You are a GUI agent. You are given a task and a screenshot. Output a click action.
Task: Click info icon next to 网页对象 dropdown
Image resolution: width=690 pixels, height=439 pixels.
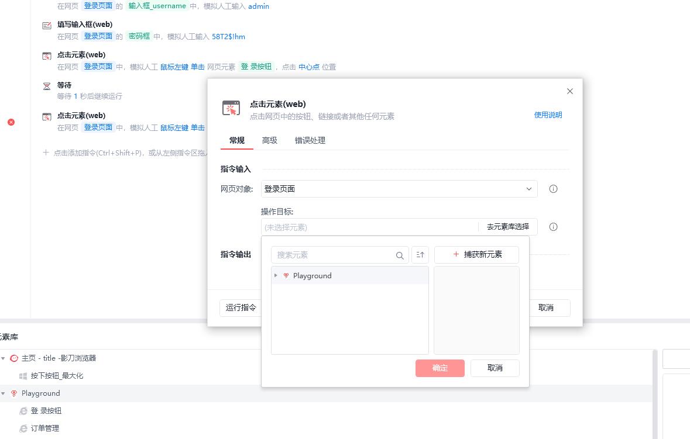coord(553,189)
